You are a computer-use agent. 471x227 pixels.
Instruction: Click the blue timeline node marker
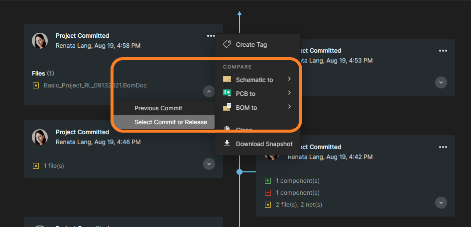pos(239,172)
